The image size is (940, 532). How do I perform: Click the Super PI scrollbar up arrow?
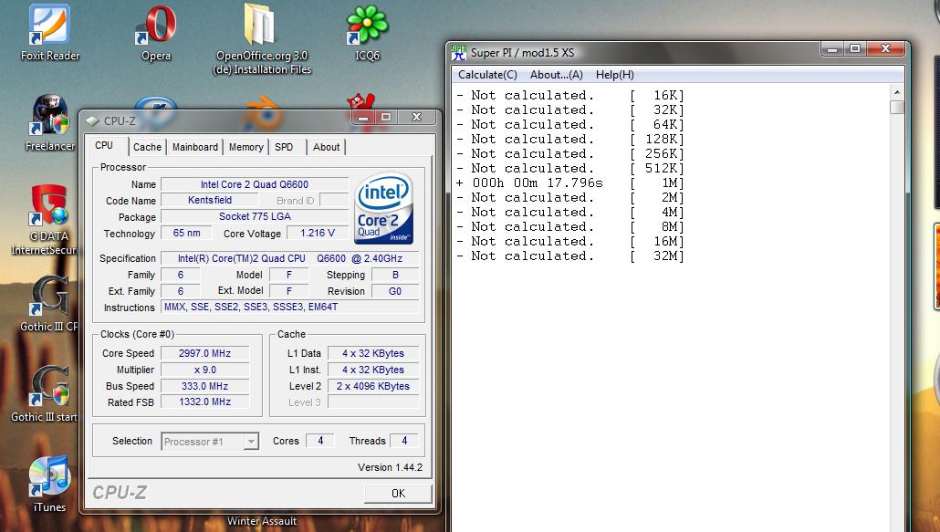tap(897, 92)
